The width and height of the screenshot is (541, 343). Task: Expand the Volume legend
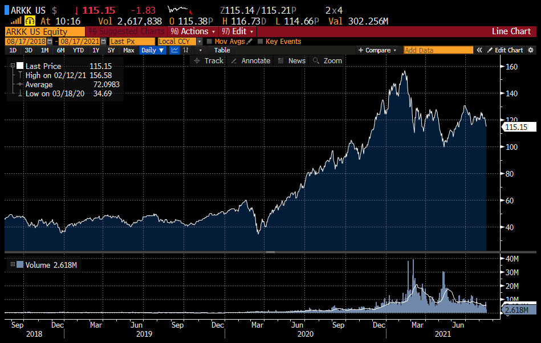click(13, 264)
